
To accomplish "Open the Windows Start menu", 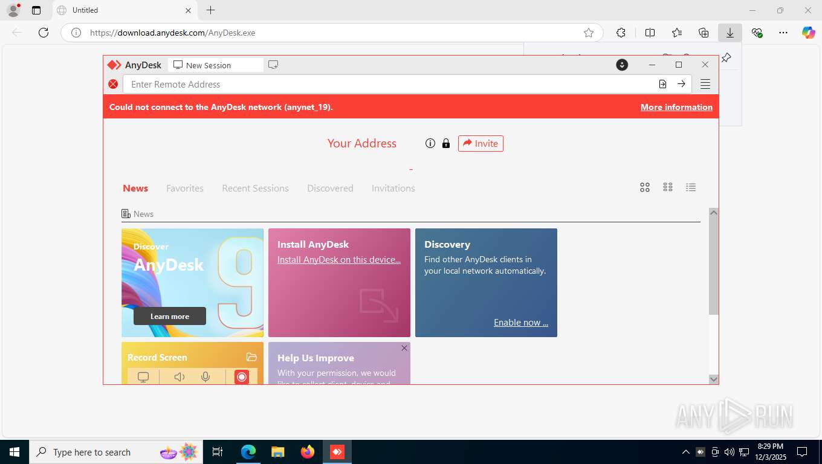I will [14, 452].
